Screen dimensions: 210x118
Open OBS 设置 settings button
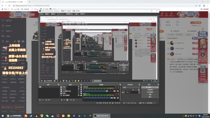tap(150, 94)
